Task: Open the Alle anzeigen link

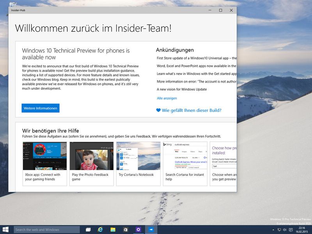Action: pos(167,98)
